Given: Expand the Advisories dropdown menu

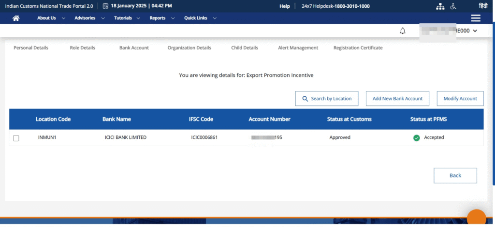Looking at the screenshot, I should coord(89,18).
